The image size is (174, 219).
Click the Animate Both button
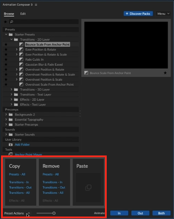click(x=161, y=213)
